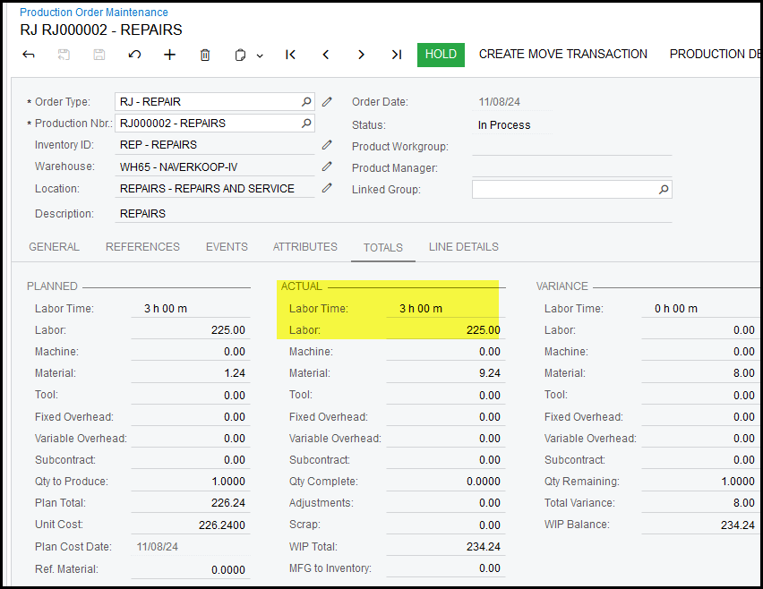Open Production Nbr. lookup magnifier
The image size is (763, 589).
pos(306,124)
